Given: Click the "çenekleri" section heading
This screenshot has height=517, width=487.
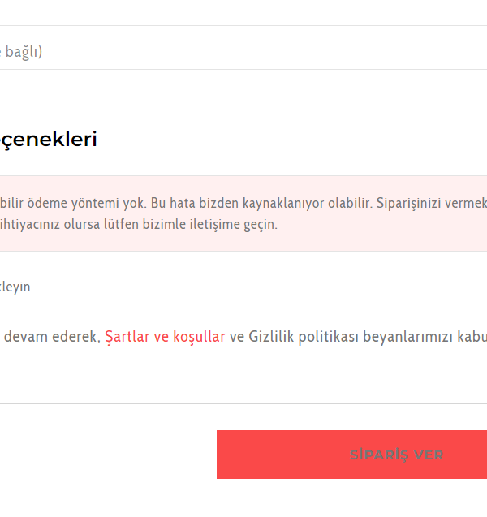Looking at the screenshot, I should click(49, 140).
